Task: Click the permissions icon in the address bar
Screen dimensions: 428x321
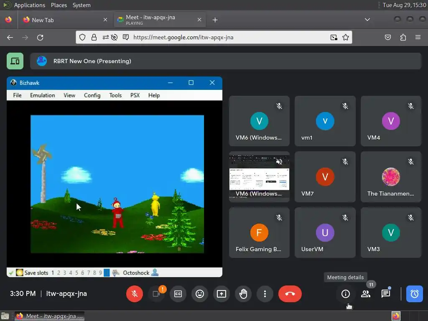Action: [105, 37]
